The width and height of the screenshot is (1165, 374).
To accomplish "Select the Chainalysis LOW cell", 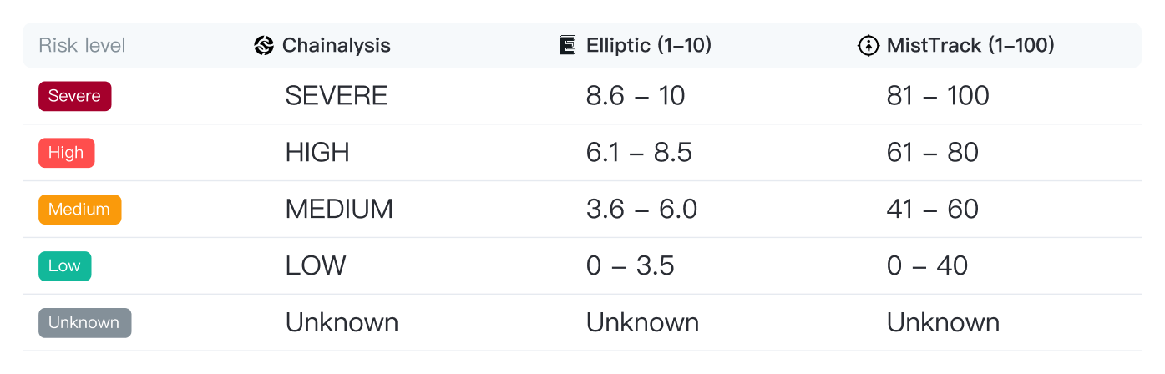I will click(315, 266).
